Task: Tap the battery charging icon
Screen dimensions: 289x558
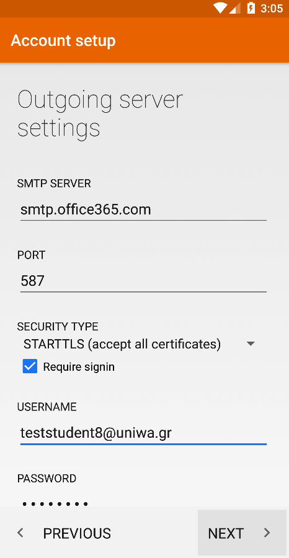Action: [251, 8]
